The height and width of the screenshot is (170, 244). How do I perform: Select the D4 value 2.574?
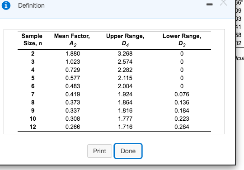(125, 61)
